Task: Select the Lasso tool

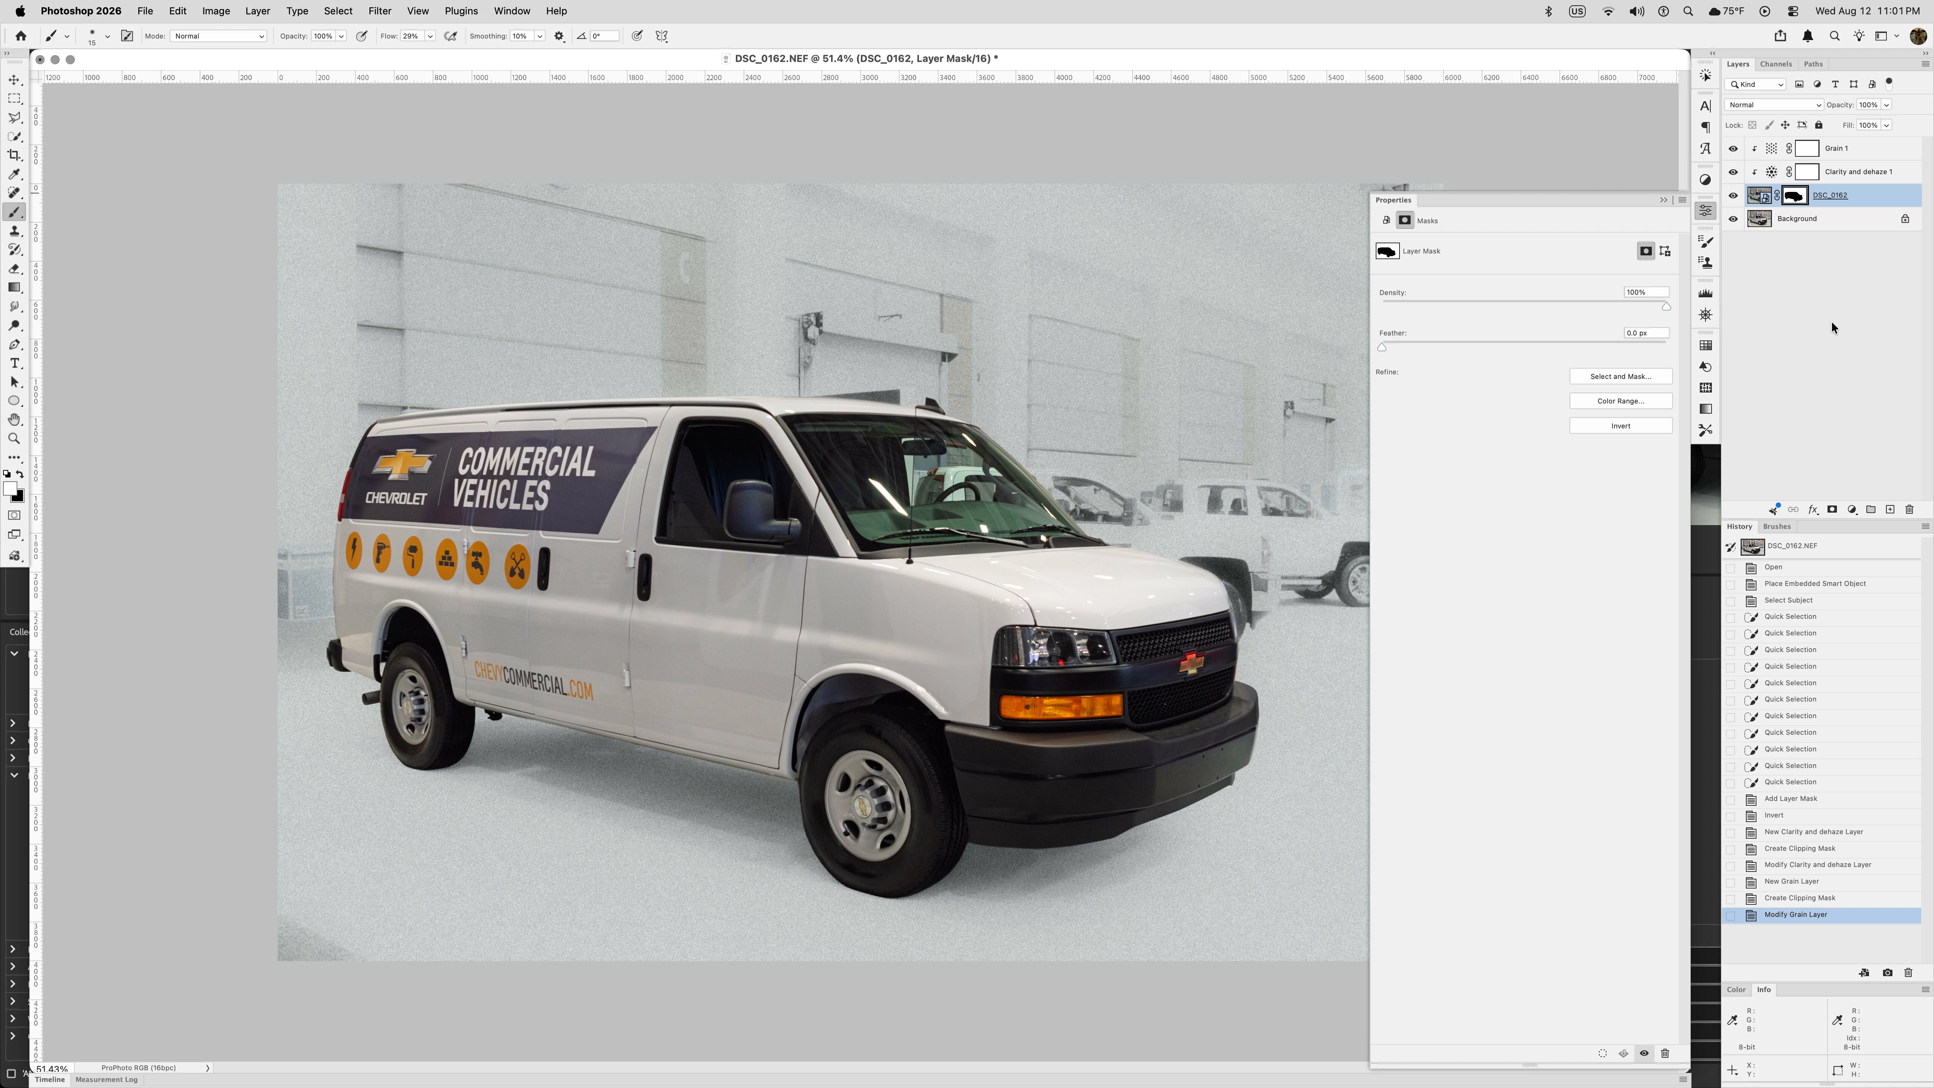Action: coord(14,117)
